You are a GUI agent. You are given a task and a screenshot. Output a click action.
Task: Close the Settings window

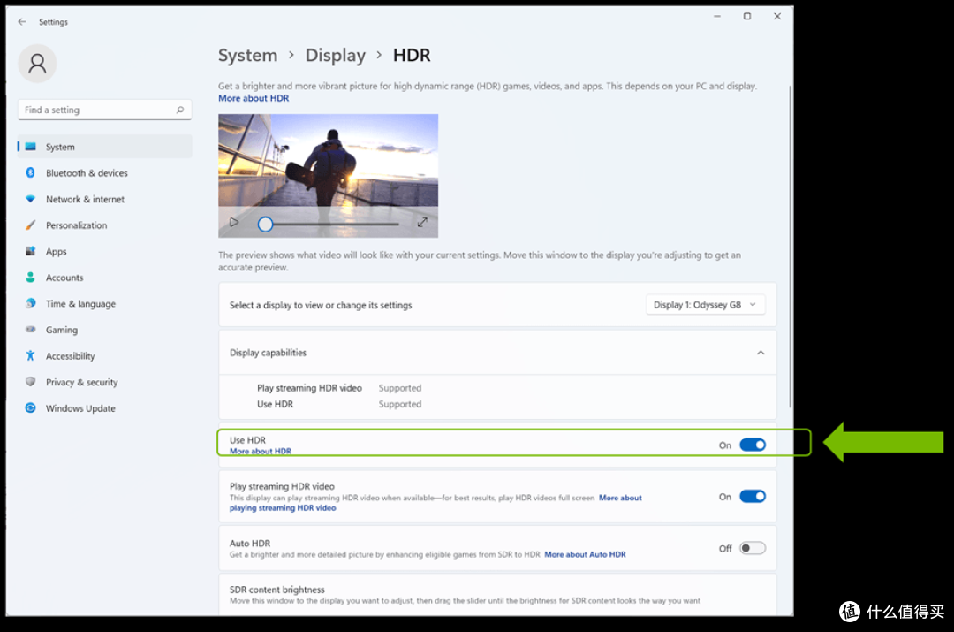pos(777,17)
